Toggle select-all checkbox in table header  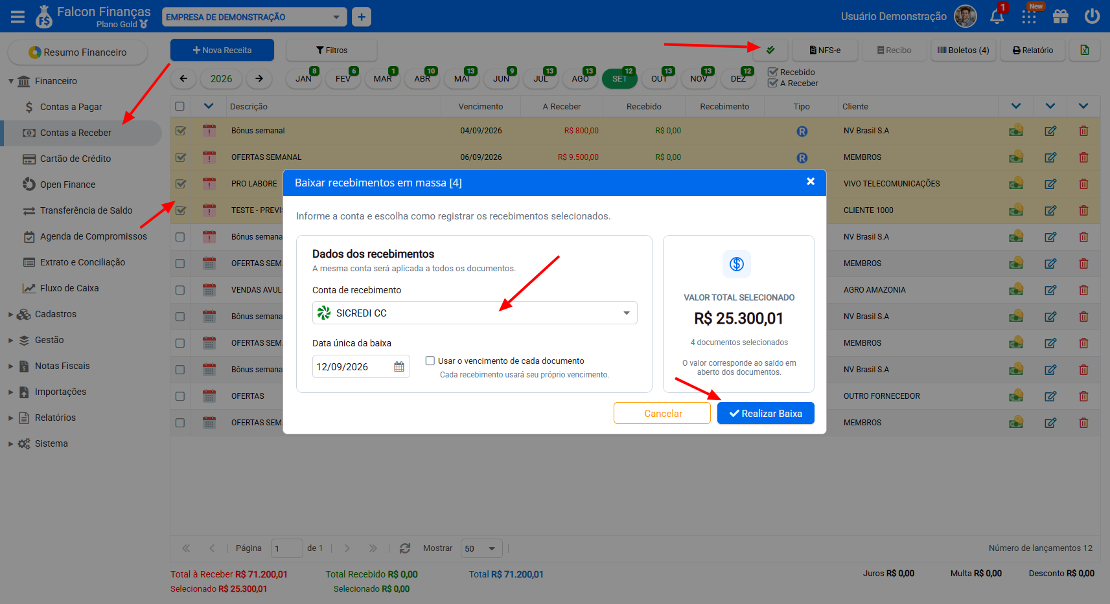(180, 106)
